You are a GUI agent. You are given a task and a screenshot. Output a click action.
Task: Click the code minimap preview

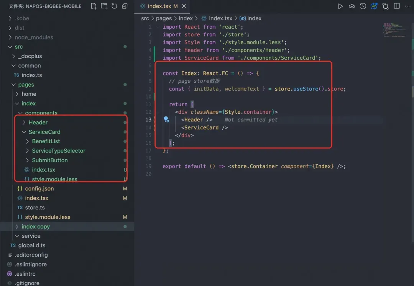point(395,29)
